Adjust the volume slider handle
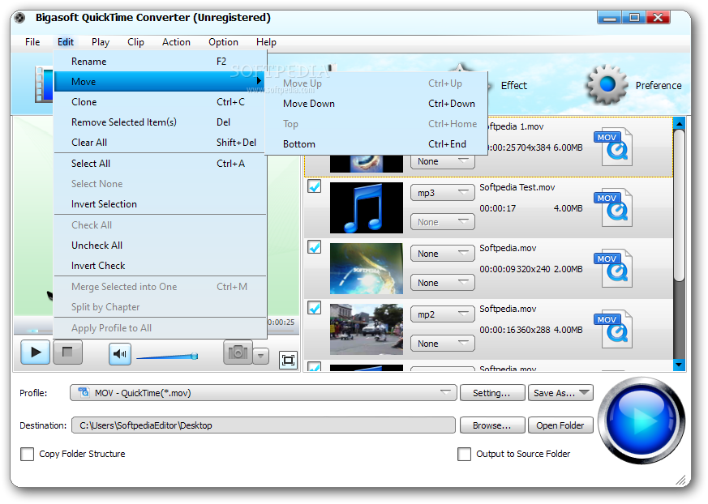This screenshot has width=708, height=504. click(x=195, y=356)
